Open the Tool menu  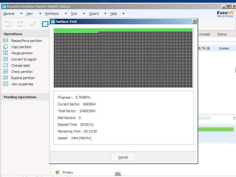(74, 14)
